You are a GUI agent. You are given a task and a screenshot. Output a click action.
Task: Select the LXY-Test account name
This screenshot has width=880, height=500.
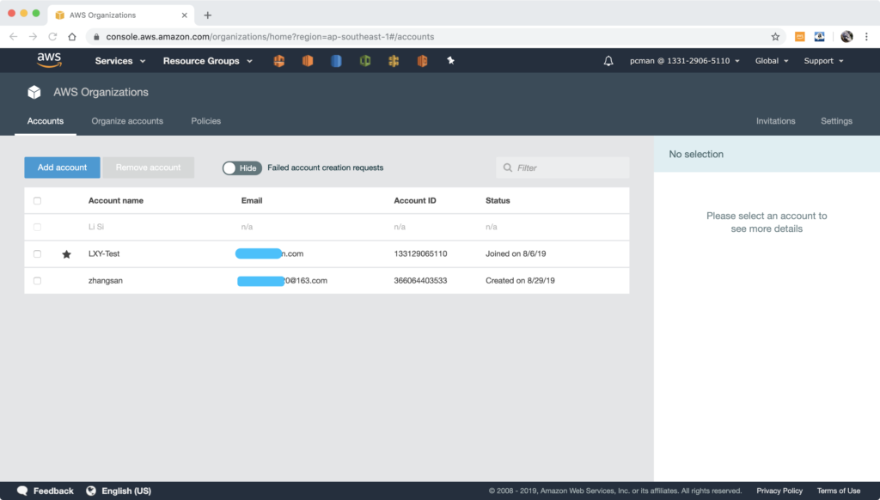tap(104, 253)
